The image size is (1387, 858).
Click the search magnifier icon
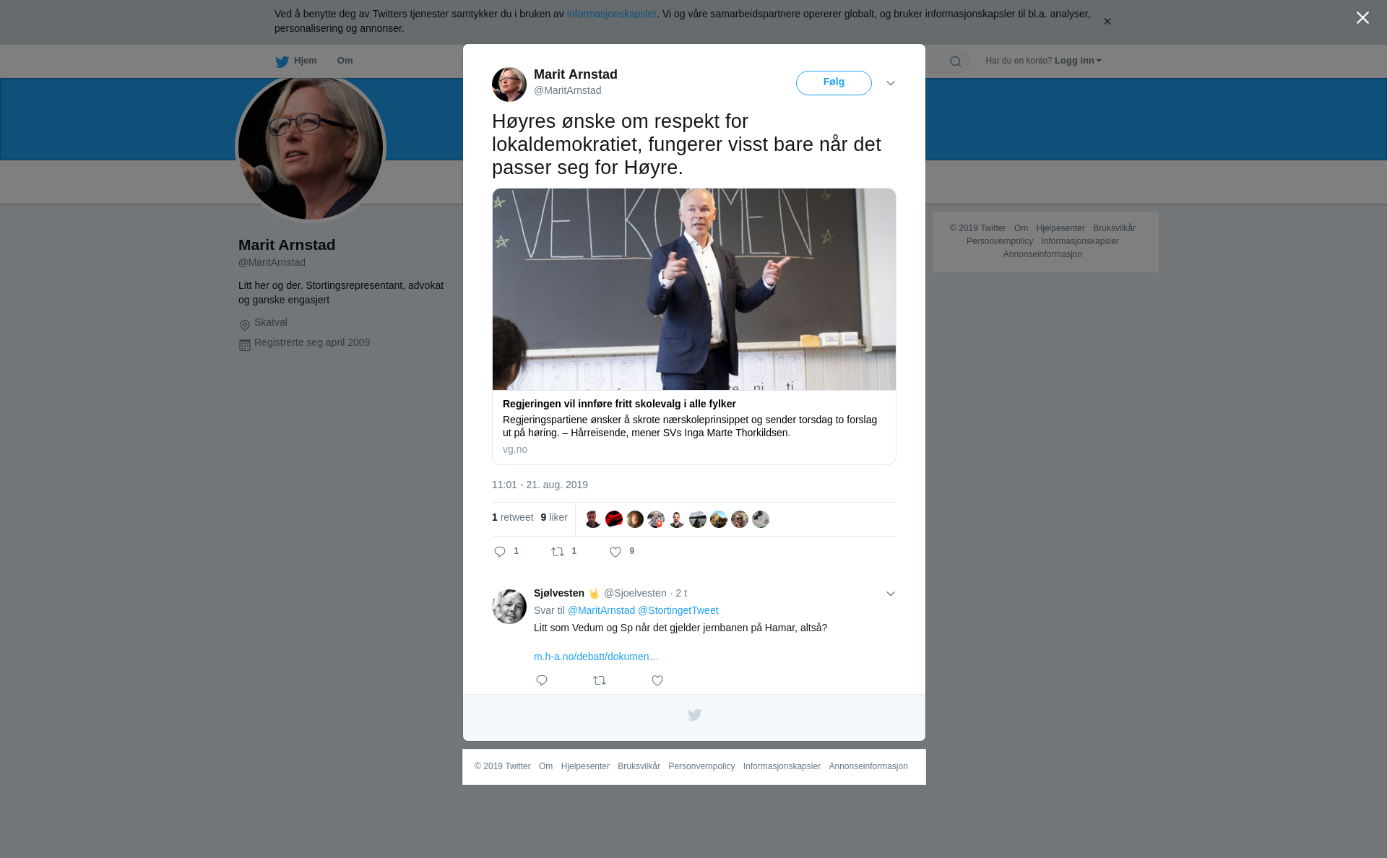956,61
